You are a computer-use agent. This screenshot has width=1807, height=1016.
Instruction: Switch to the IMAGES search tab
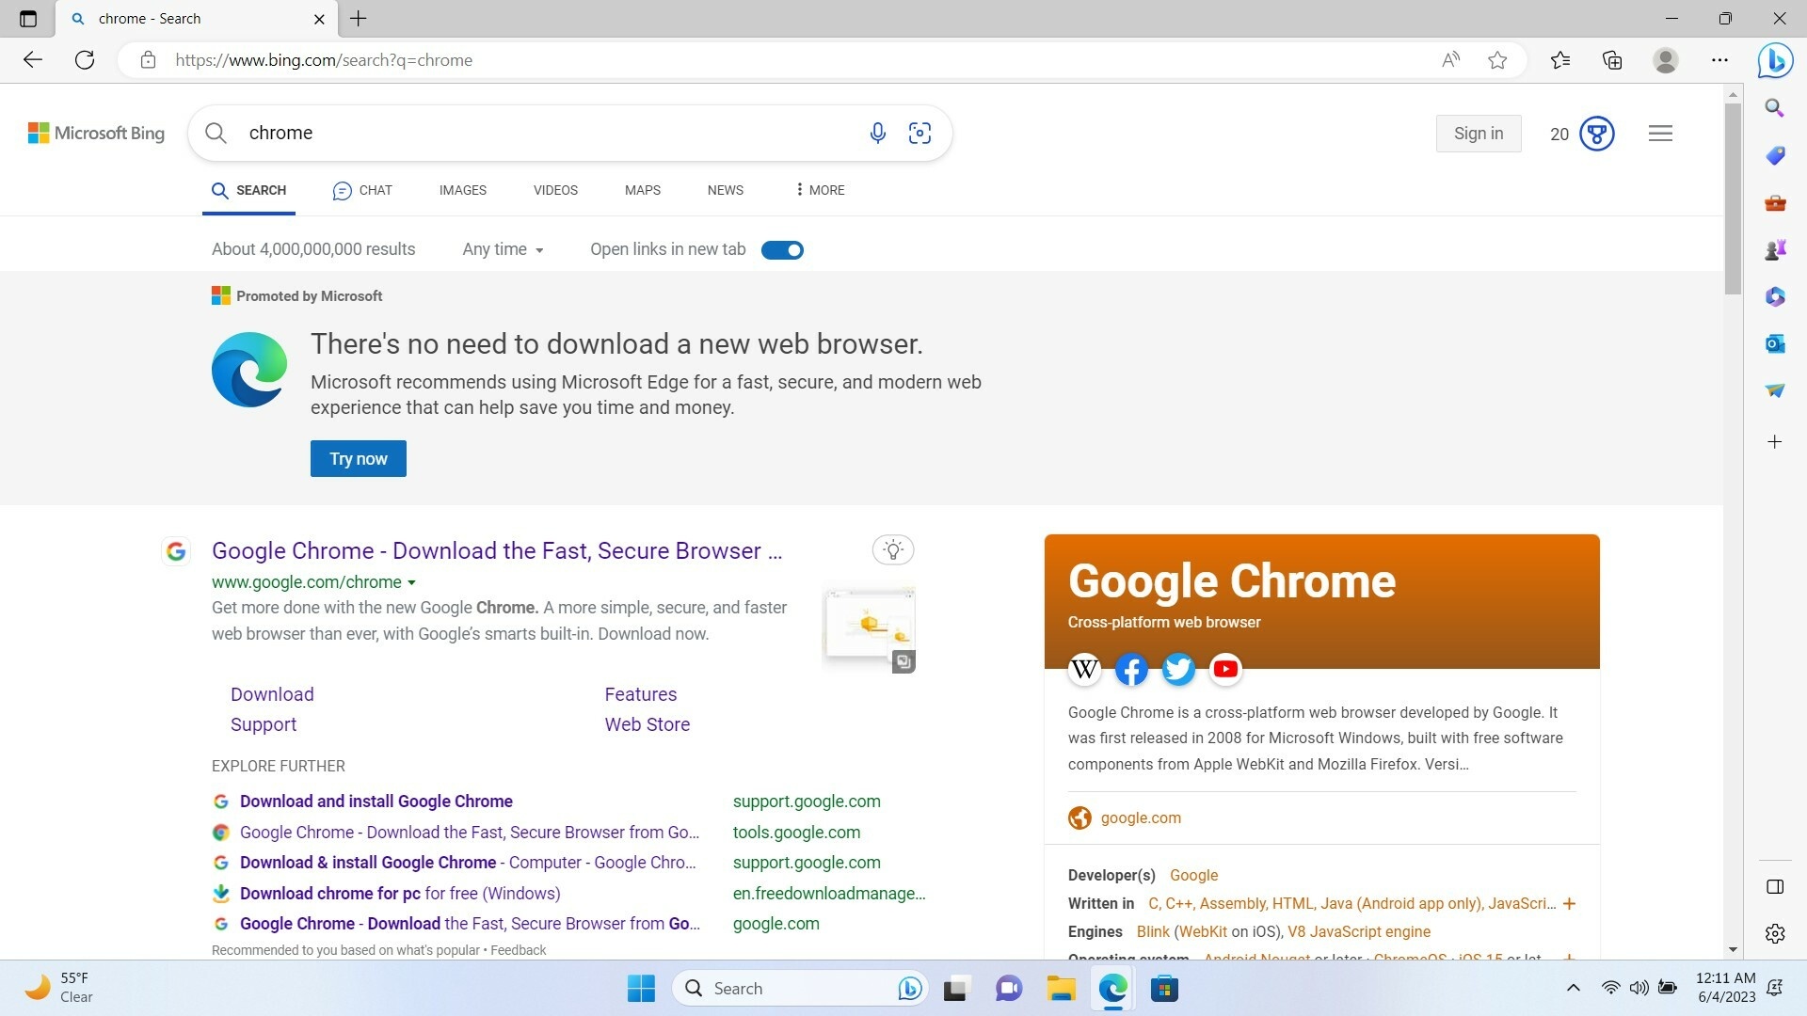pyautogui.click(x=462, y=190)
